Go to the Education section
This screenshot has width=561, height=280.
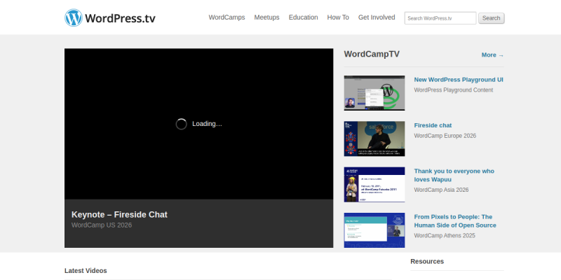(x=304, y=17)
